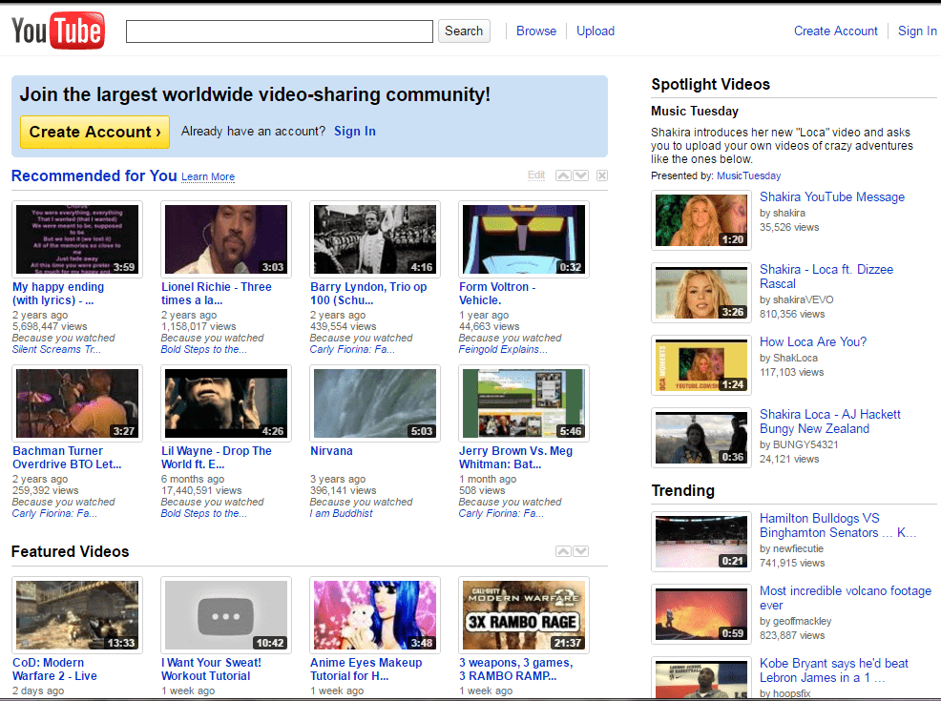941x701 pixels.
Task: Click Kobe Bryant says he'd beat Lebron title
Action: click(834, 670)
